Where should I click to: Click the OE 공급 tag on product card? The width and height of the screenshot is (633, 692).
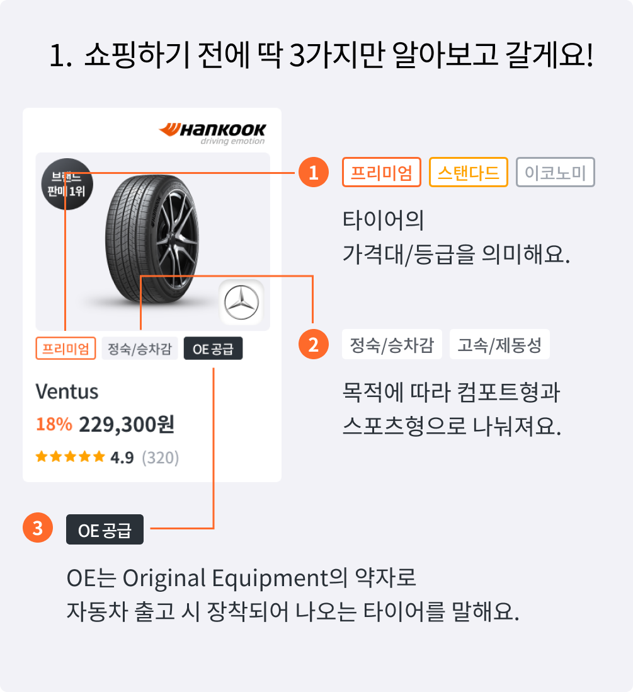coord(213,349)
